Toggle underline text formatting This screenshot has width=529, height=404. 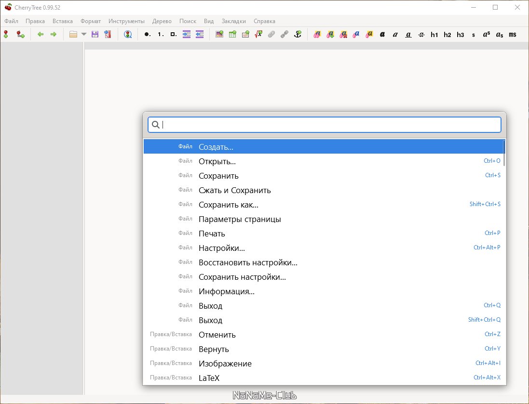click(408, 34)
